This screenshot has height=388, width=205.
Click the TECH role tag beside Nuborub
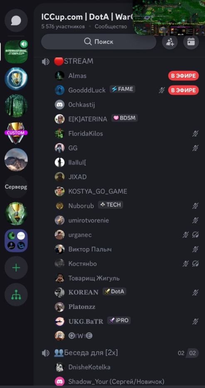(111, 205)
